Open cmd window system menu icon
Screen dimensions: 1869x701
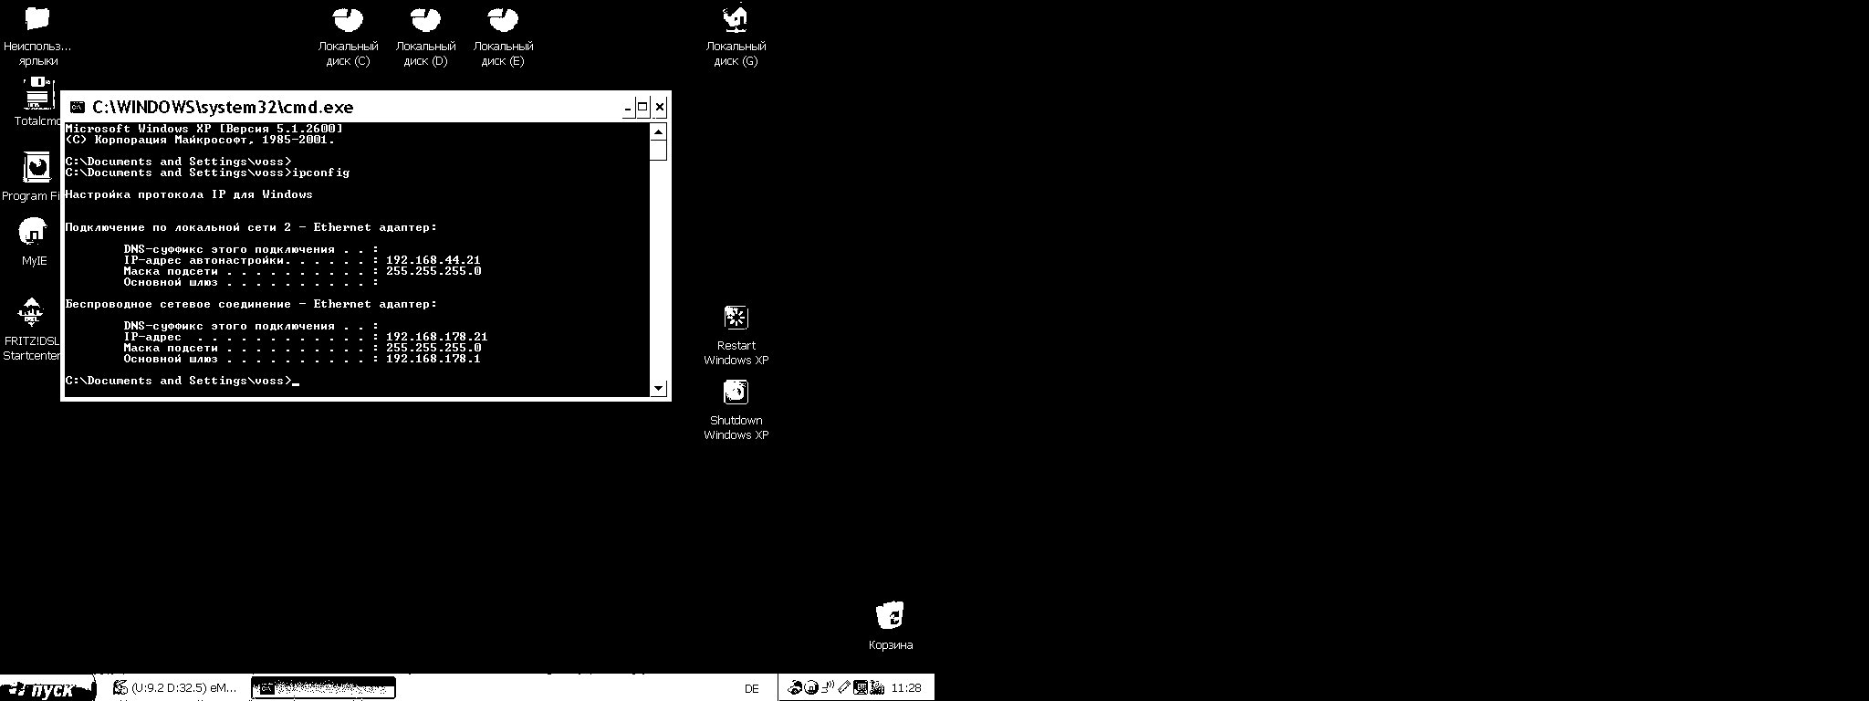(78, 108)
